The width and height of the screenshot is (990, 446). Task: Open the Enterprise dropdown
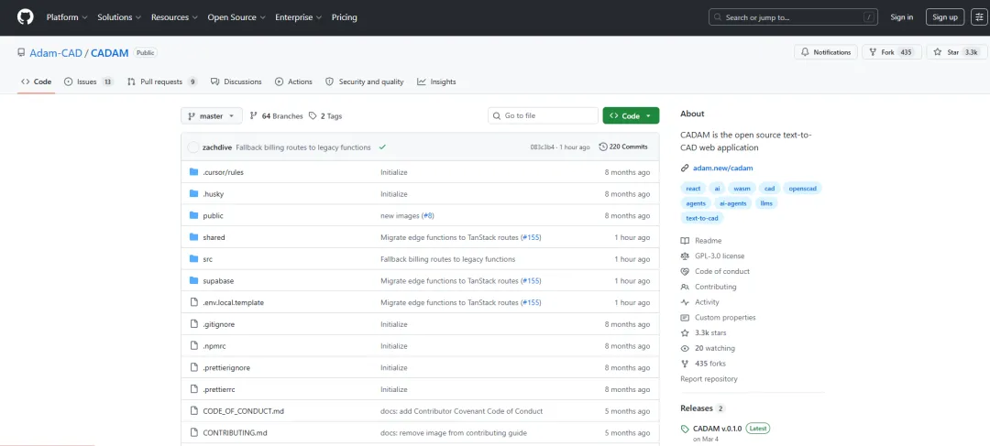[298, 17]
